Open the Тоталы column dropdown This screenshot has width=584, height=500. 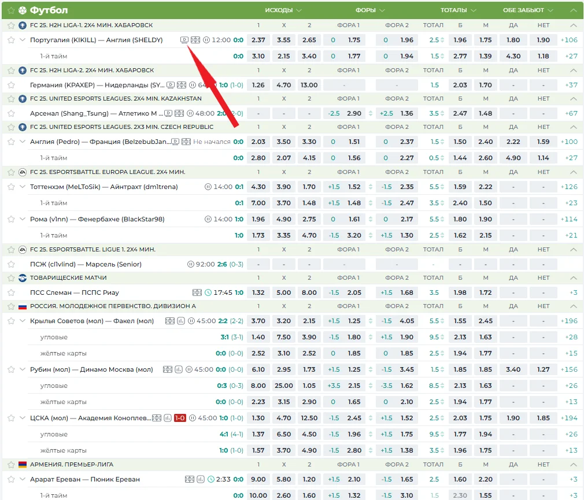pyautogui.click(x=458, y=10)
